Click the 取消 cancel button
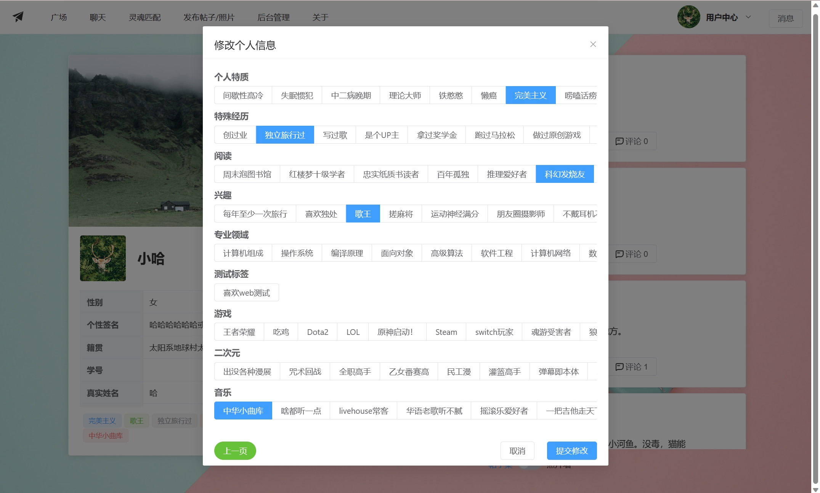Screen dimensions: 820x493 click(517, 451)
